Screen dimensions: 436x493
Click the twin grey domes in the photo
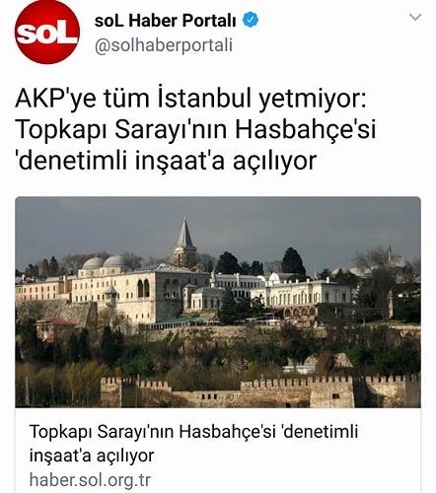(x=104, y=262)
